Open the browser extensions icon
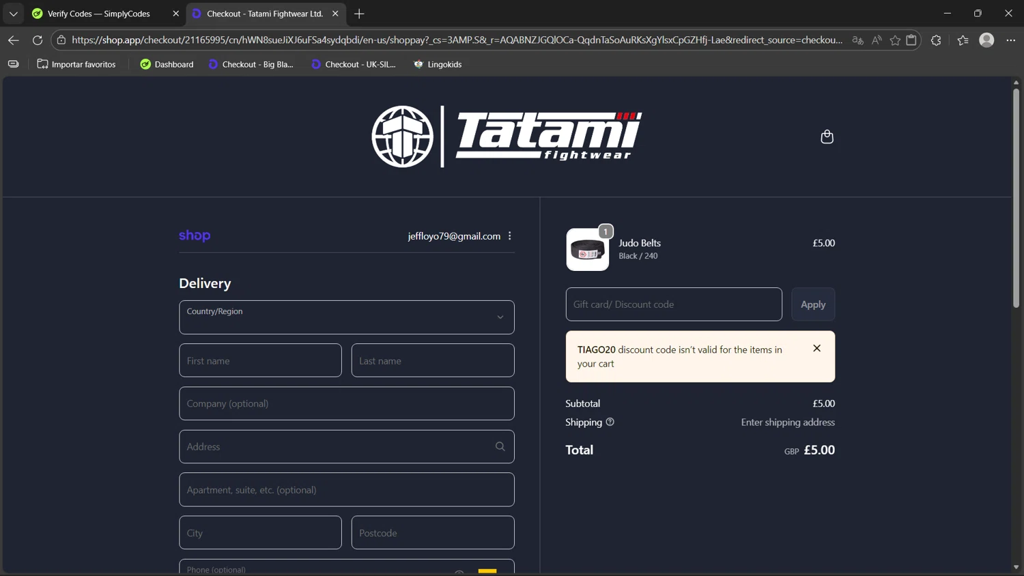The image size is (1024, 576). point(936,40)
